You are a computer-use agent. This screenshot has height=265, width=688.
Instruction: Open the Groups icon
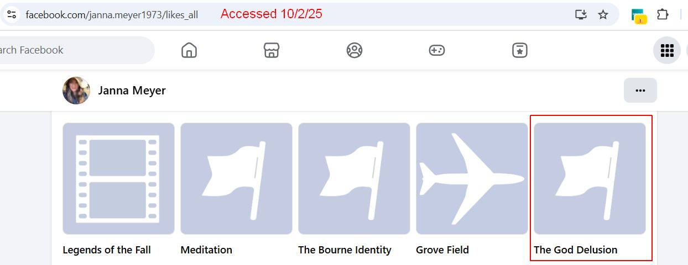tap(354, 50)
